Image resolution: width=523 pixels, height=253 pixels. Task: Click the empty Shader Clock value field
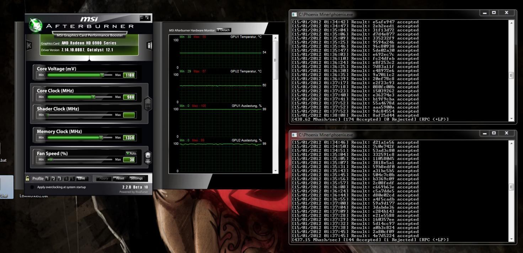129,115
